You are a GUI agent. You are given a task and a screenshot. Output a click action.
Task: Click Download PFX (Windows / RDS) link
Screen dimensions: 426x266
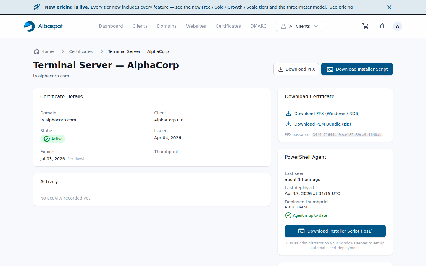coord(322,113)
